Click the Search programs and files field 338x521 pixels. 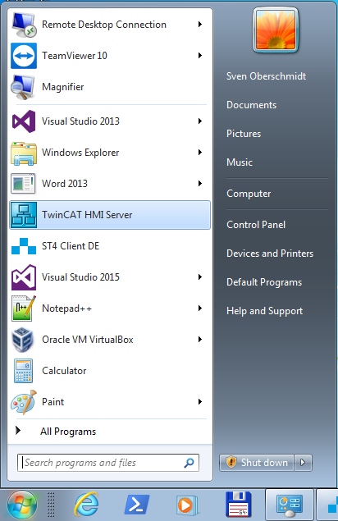click(x=108, y=463)
